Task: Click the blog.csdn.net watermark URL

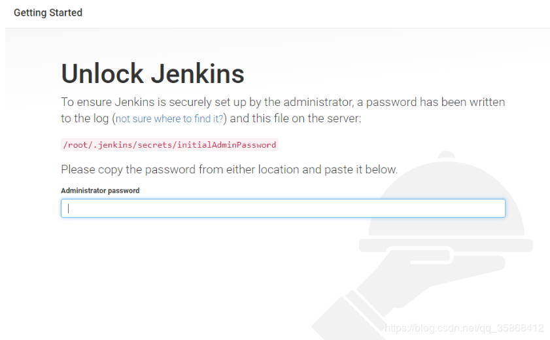Action: (x=464, y=328)
